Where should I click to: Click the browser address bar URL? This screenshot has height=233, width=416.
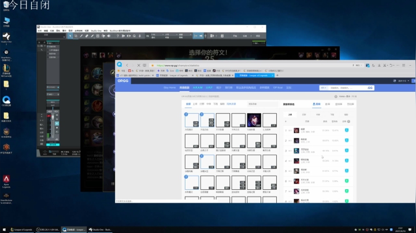click(x=178, y=65)
